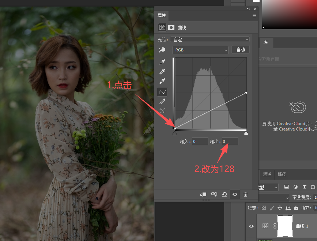Click the 输入 input value field
This screenshot has width=317, height=241.
pyautogui.click(x=200, y=141)
